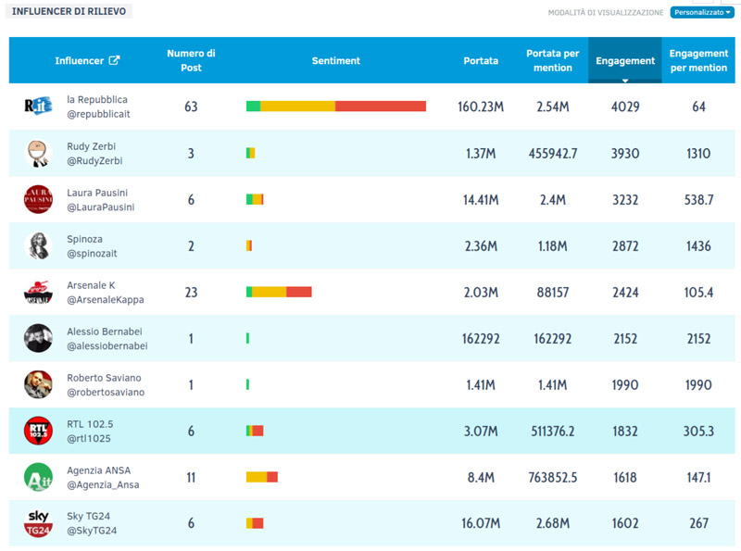Open Laura Pausini @LauraPausini profile link

[x=101, y=200]
